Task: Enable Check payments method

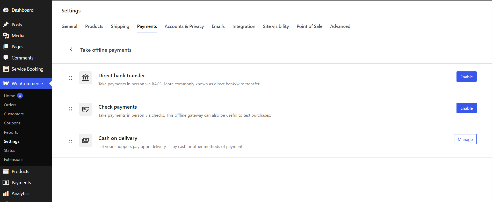Action: 466,108
